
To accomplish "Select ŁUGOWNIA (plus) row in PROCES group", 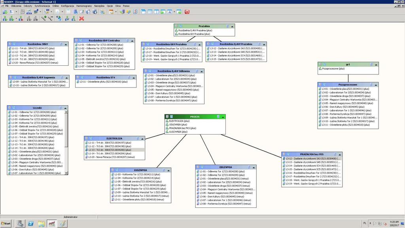I will 195,132.
